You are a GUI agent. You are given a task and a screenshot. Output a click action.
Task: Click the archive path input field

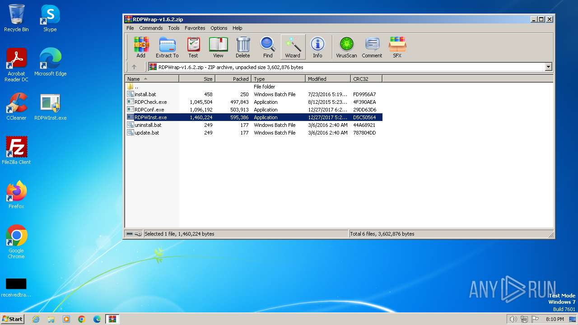346,67
